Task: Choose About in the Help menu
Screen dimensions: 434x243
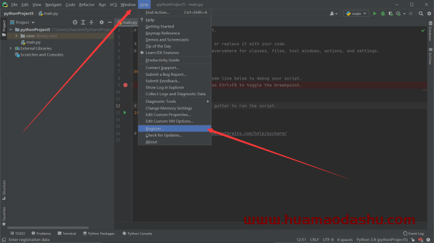Action: pyautogui.click(x=174, y=142)
